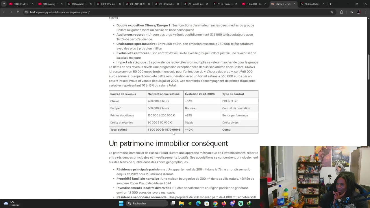Open the weather widget showing 15°C Nuageux
Viewport: 370px width, 208px height.
[12, 203]
